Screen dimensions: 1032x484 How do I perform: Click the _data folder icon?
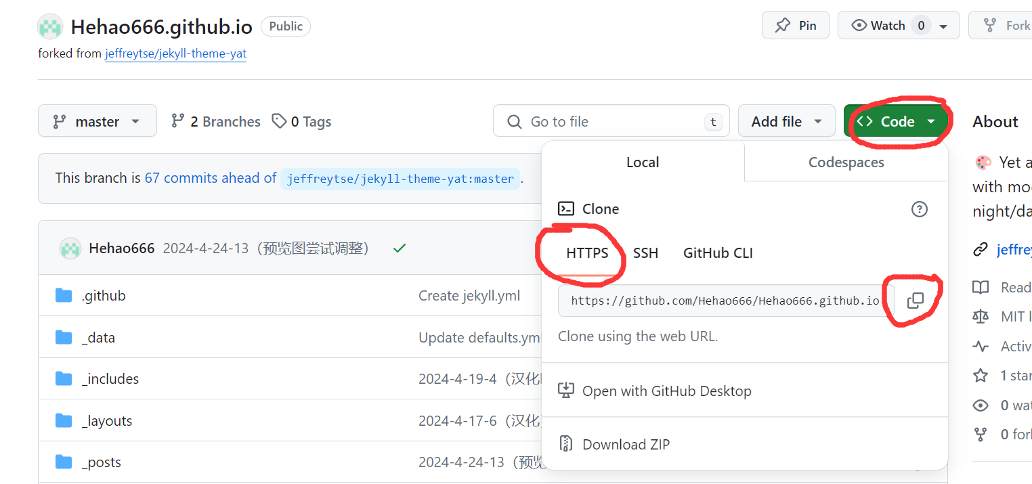coord(64,337)
